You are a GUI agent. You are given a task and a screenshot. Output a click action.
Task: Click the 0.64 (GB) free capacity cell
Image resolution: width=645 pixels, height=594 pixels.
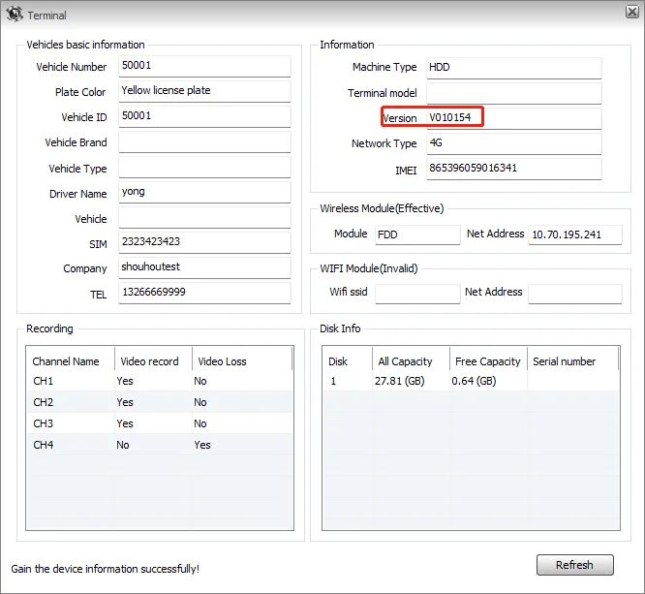point(474,381)
